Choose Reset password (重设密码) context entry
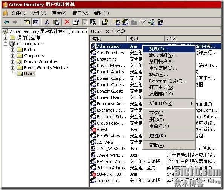Image resolution: width=224 pixels, height=190 pixels. click(x=169, y=68)
